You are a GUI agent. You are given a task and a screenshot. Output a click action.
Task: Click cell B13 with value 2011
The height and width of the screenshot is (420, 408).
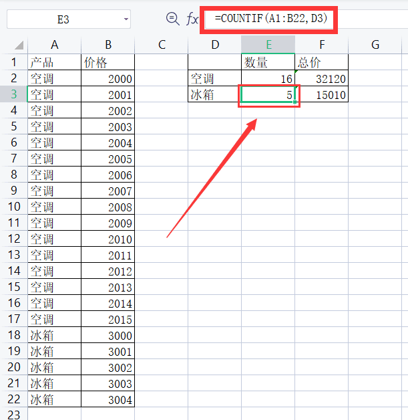[108, 255]
